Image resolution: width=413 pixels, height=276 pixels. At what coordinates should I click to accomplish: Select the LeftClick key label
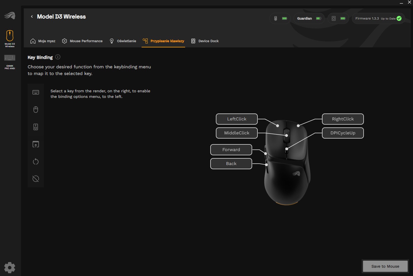[x=237, y=119]
